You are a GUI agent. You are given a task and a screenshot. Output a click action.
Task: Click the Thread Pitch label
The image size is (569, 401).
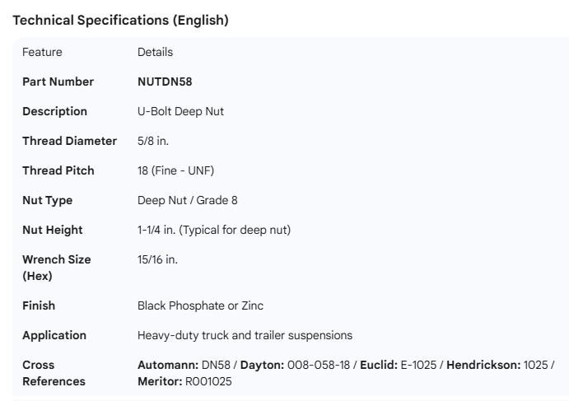tap(58, 170)
